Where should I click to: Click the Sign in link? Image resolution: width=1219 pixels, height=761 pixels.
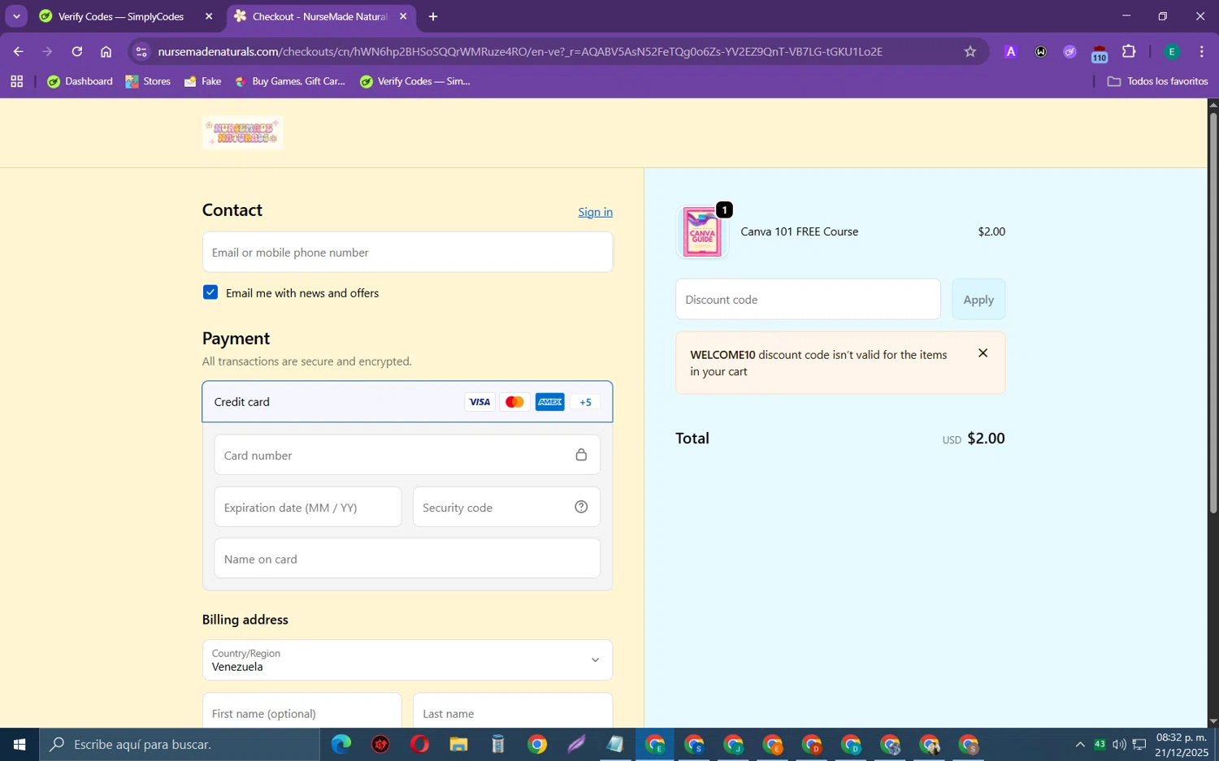pos(596,212)
